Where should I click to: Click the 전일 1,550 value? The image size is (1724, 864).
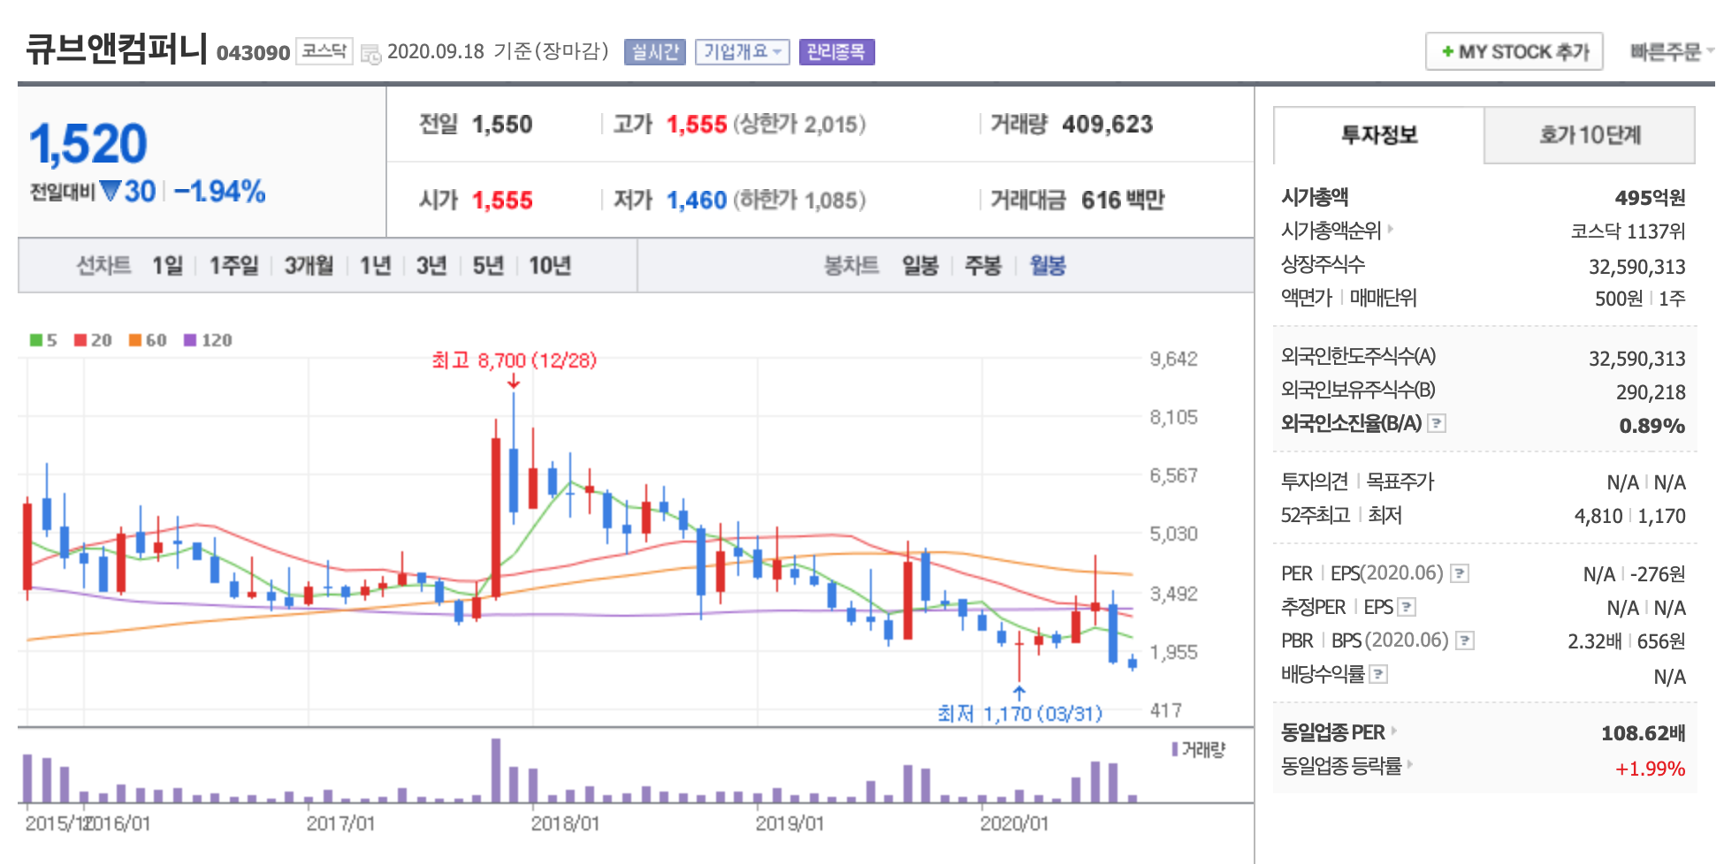tap(502, 125)
